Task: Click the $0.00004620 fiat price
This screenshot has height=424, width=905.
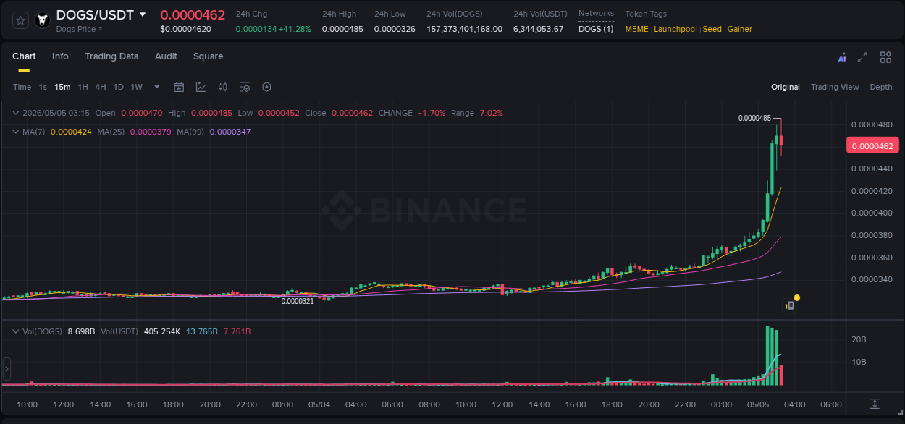Action: click(x=185, y=29)
